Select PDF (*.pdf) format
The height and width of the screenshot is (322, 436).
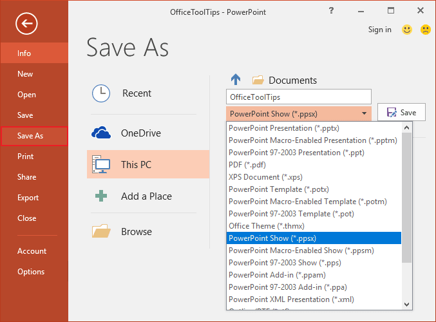tap(314, 165)
